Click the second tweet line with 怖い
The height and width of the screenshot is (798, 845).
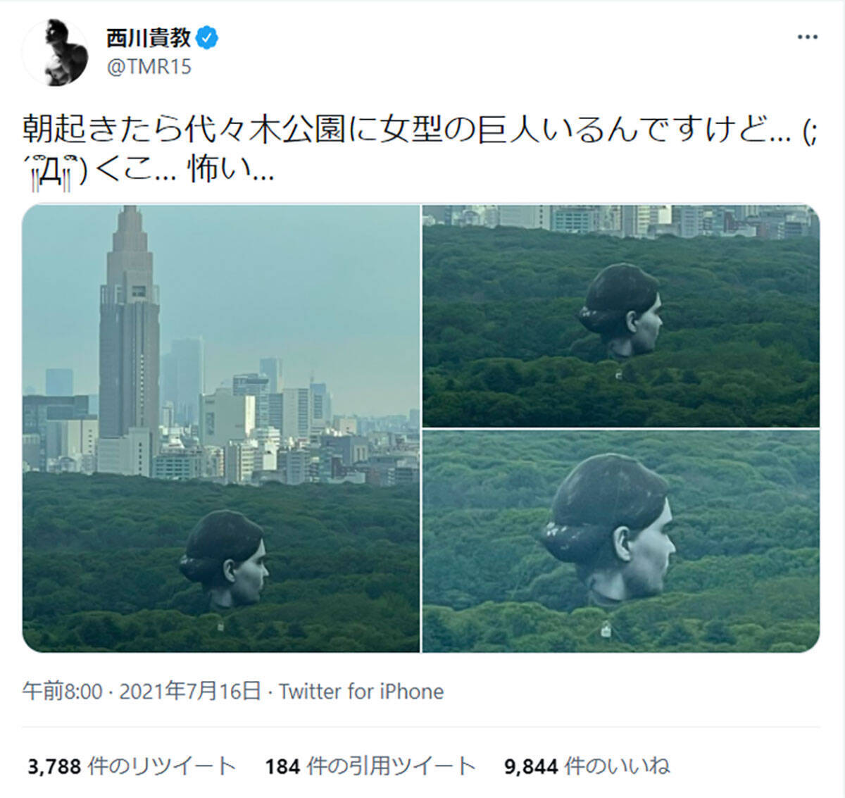(149, 169)
